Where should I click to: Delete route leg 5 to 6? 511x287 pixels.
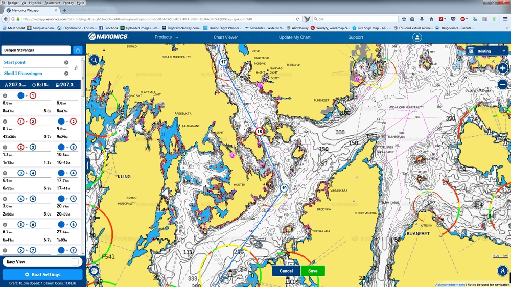tap(5, 225)
